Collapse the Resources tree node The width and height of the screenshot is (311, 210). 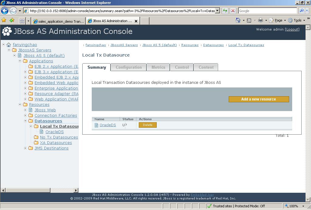click(x=20, y=104)
